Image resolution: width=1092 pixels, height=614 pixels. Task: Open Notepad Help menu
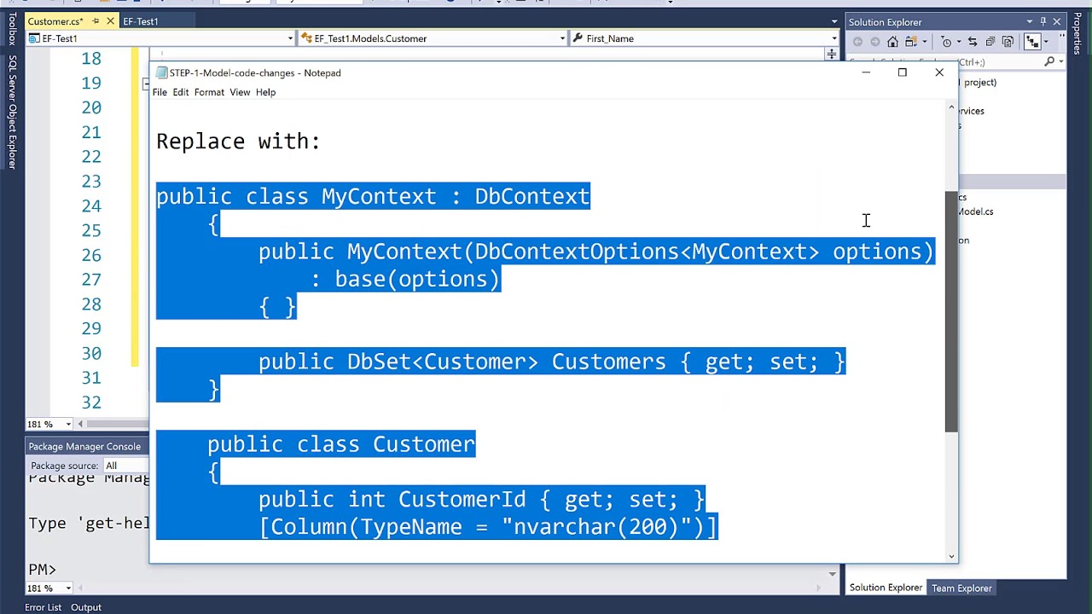(x=265, y=92)
